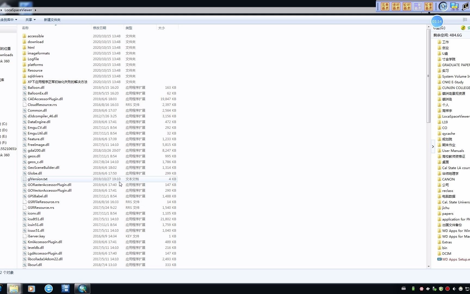
Task: Open the film-strip video app on the taskbar
Action: coord(66,289)
